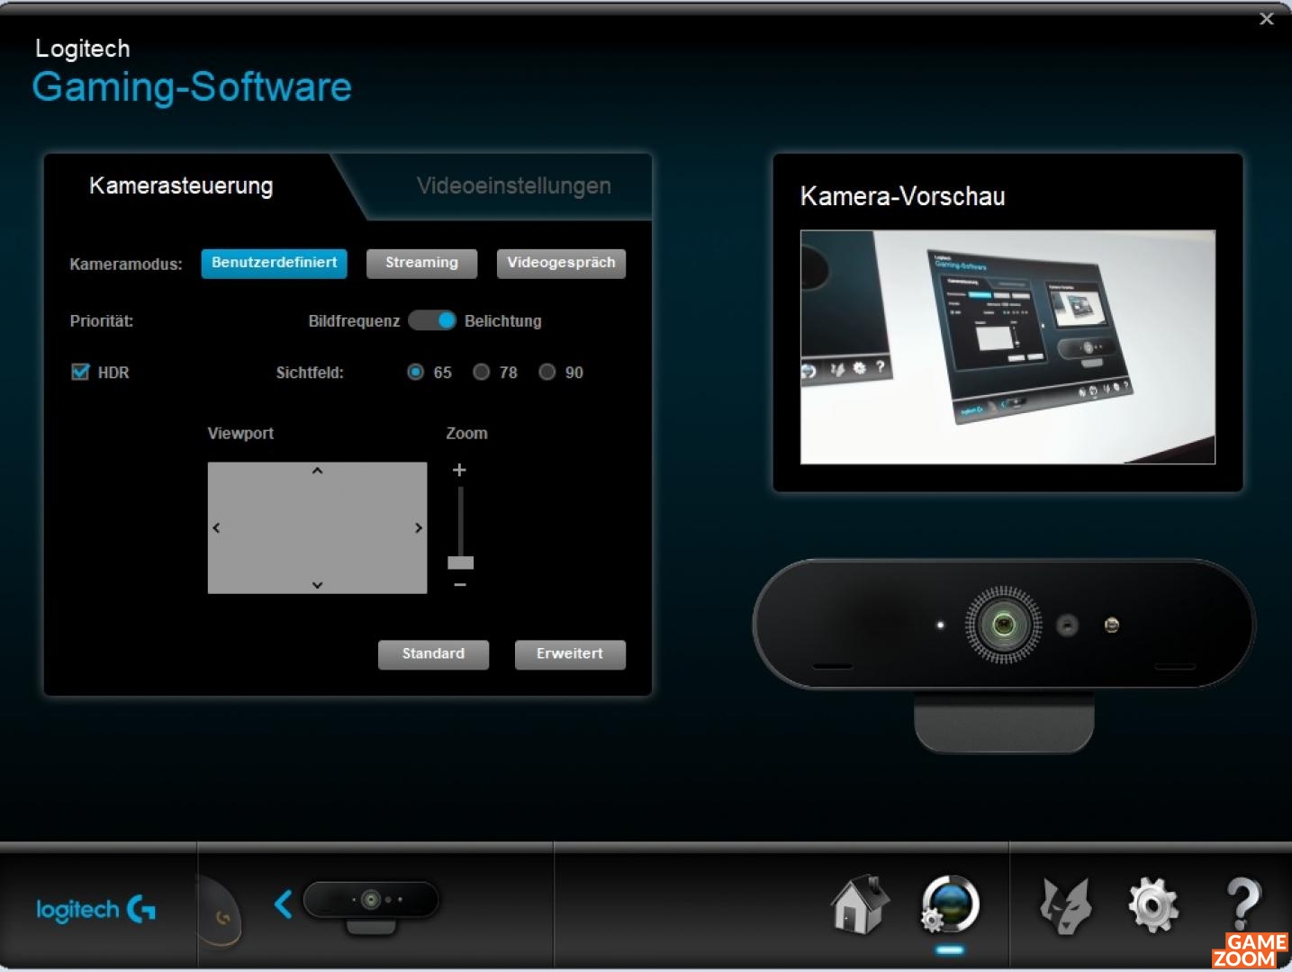Click the Sichtfeld label
Image resolution: width=1292 pixels, height=972 pixels.
[x=310, y=373]
